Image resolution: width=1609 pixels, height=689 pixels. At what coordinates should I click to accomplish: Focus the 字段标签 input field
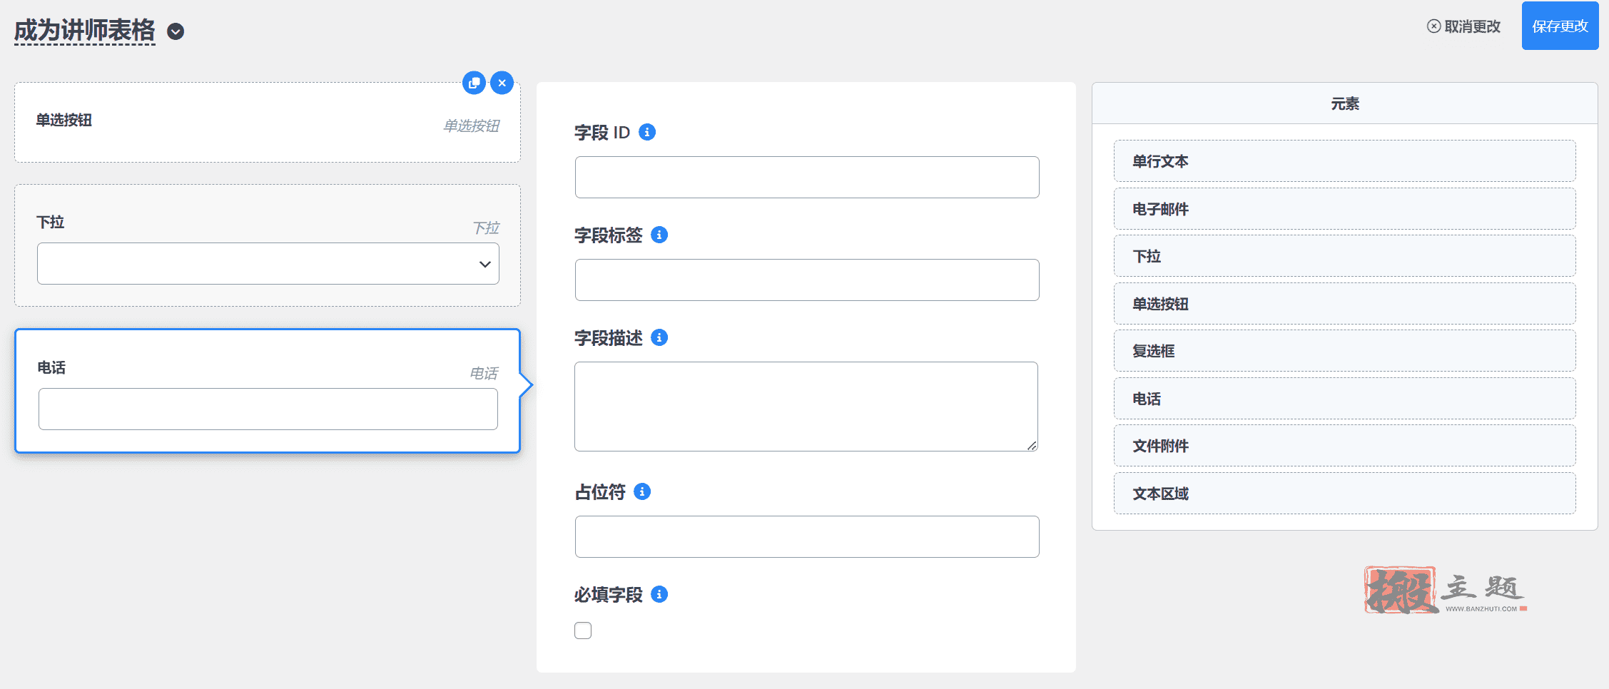pos(807,280)
